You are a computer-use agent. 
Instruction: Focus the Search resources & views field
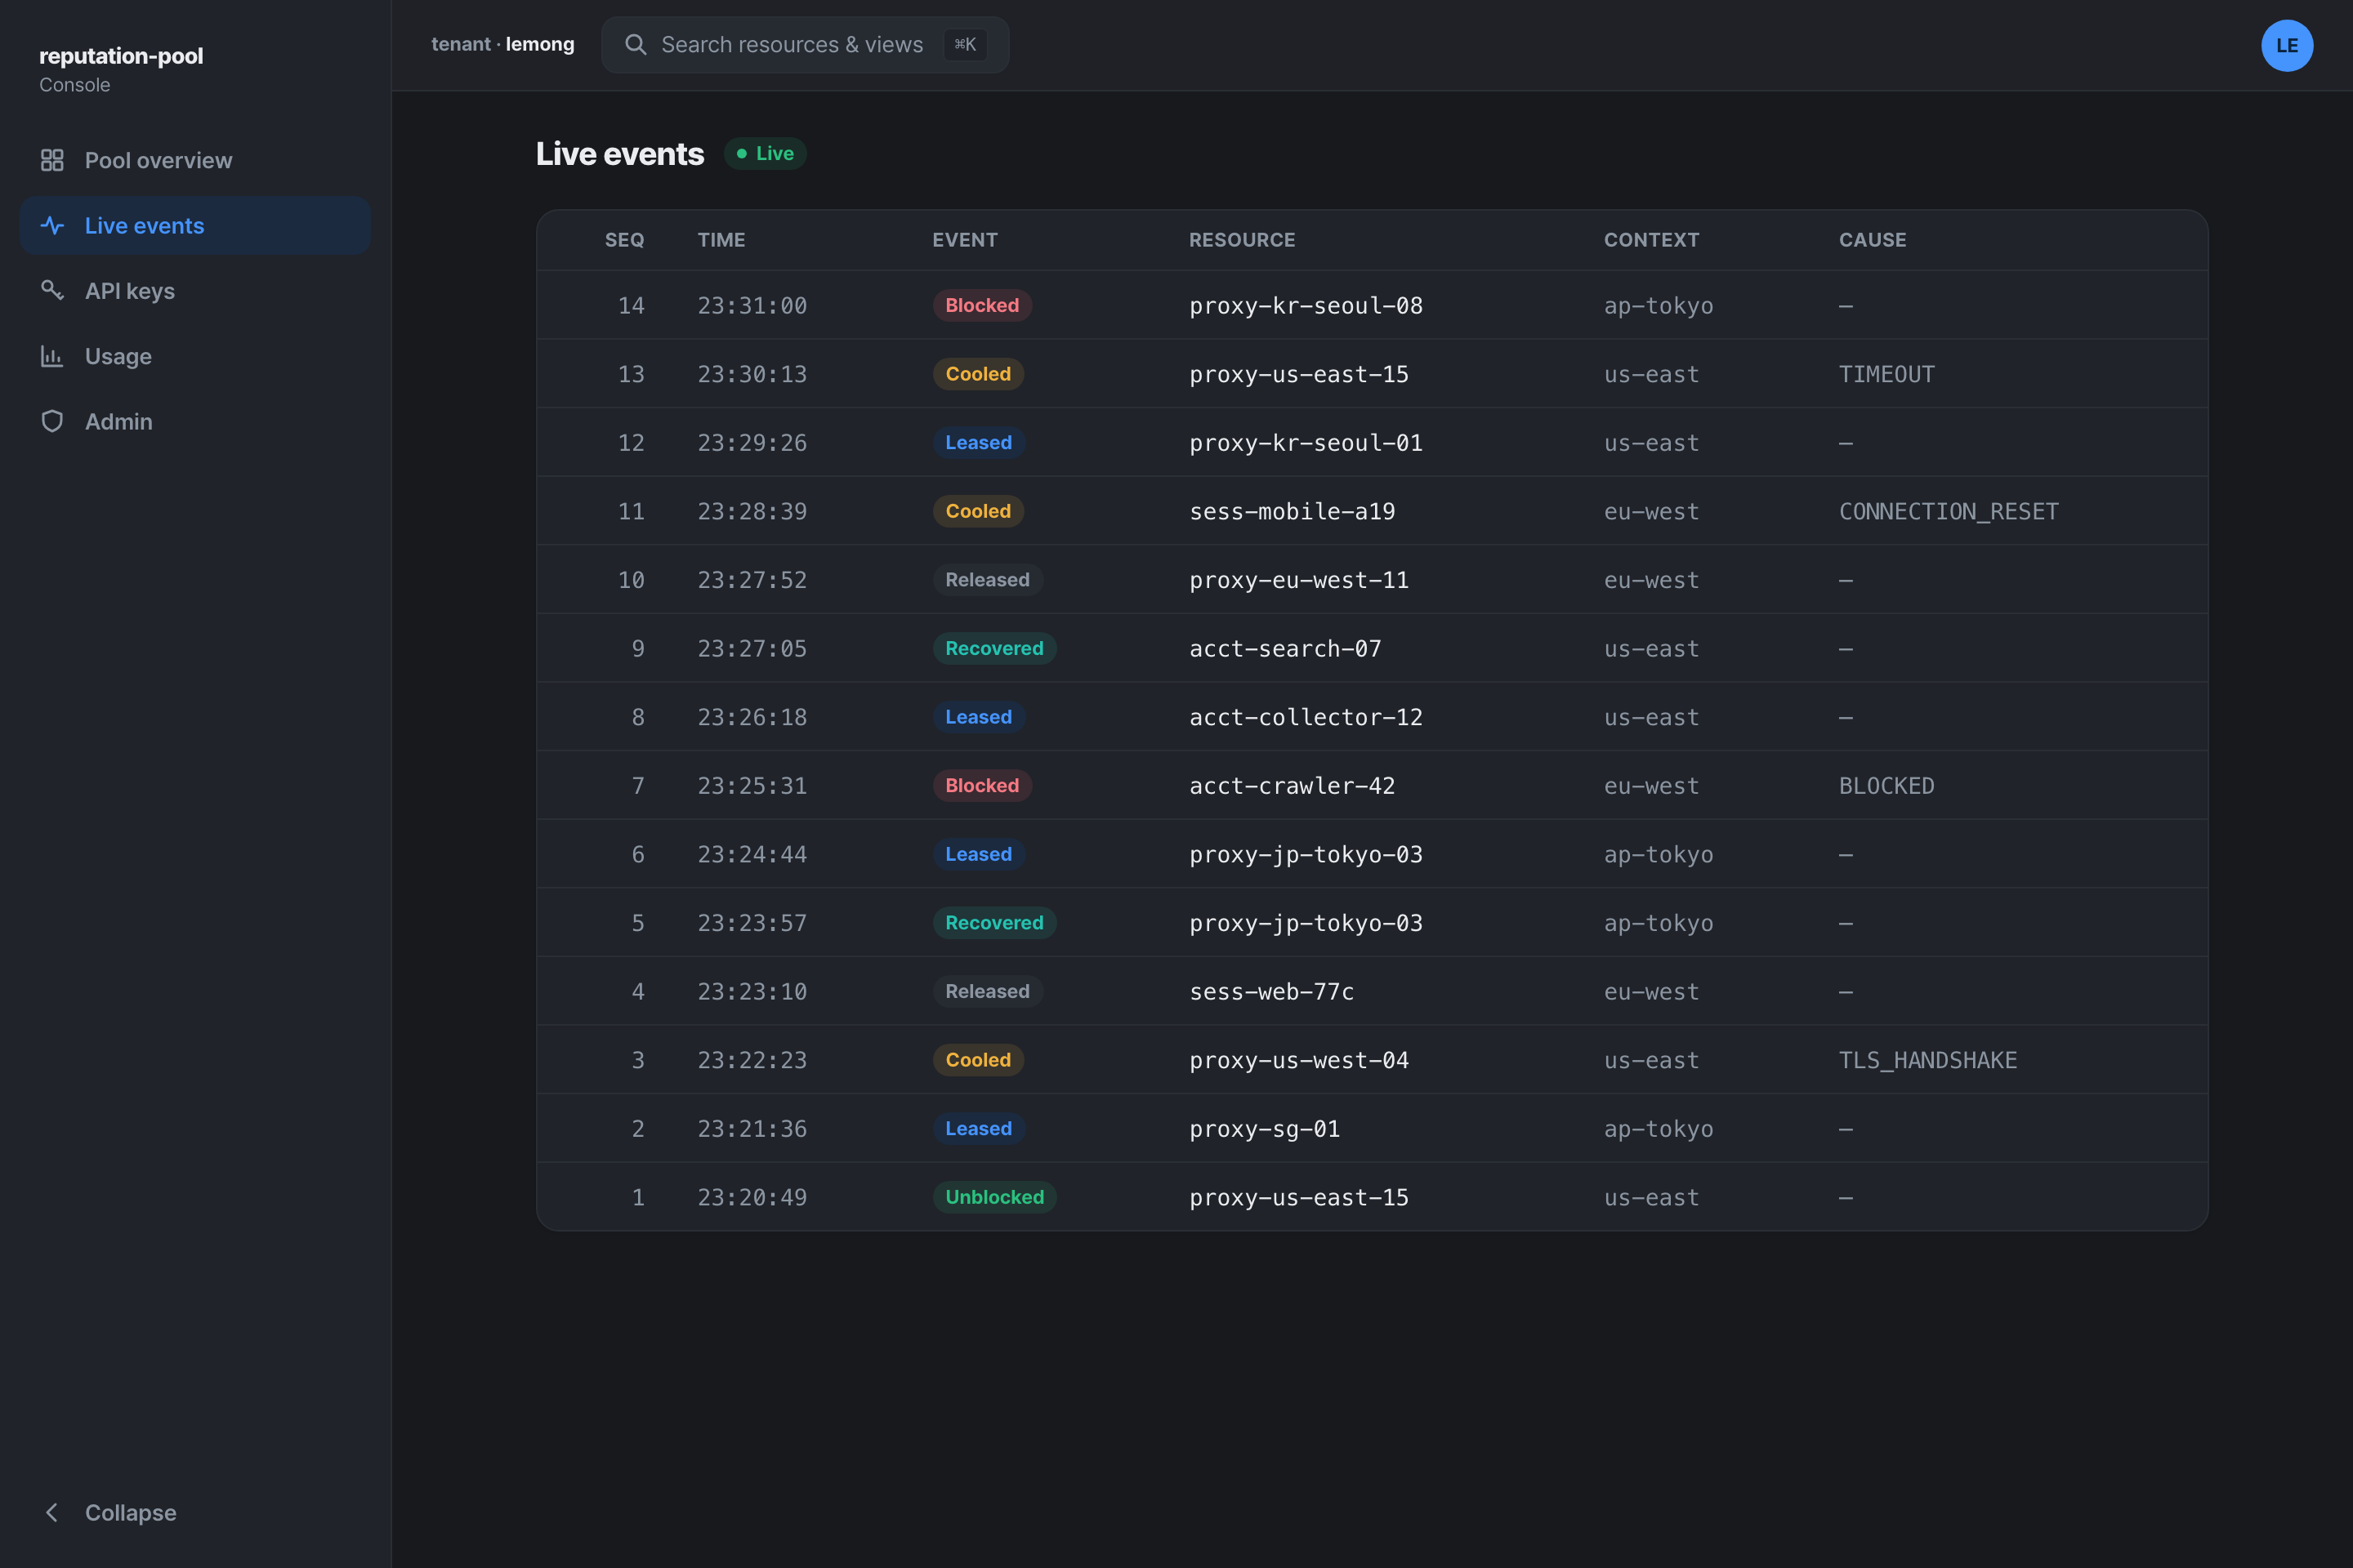(x=806, y=44)
